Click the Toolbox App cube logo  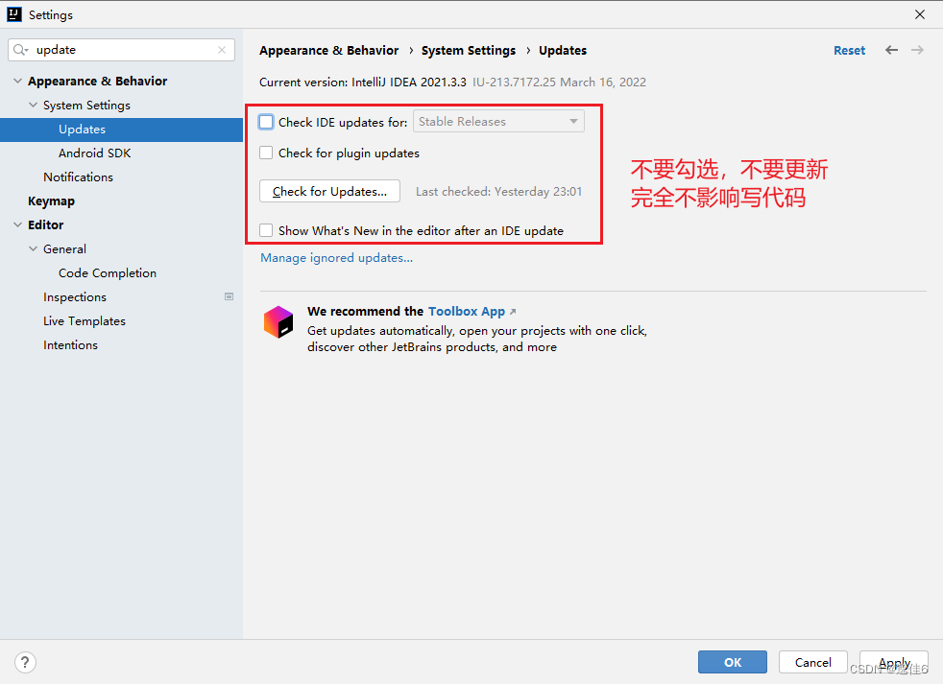278,322
